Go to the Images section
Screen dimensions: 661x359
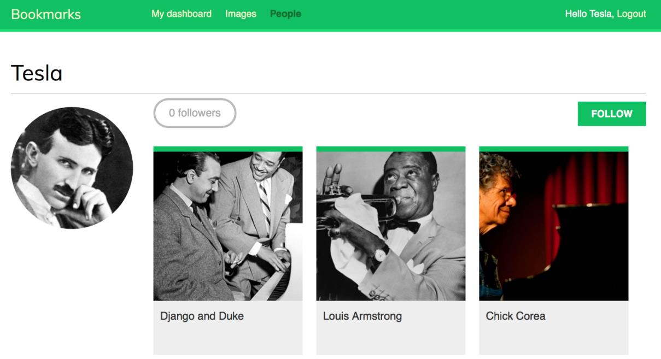pyautogui.click(x=241, y=14)
